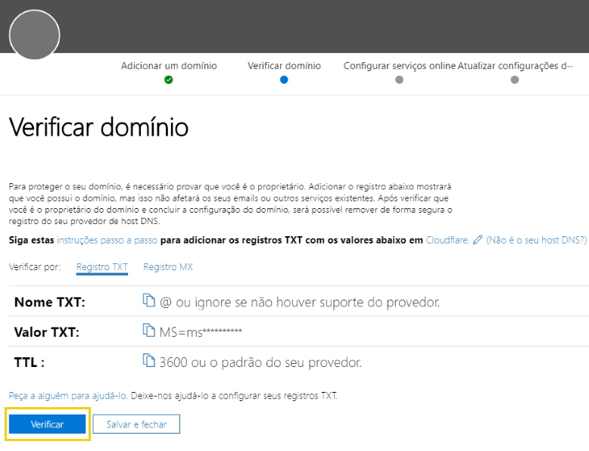The height and width of the screenshot is (451, 589).
Task: Select the Registro TXT tab
Action: [x=101, y=267]
